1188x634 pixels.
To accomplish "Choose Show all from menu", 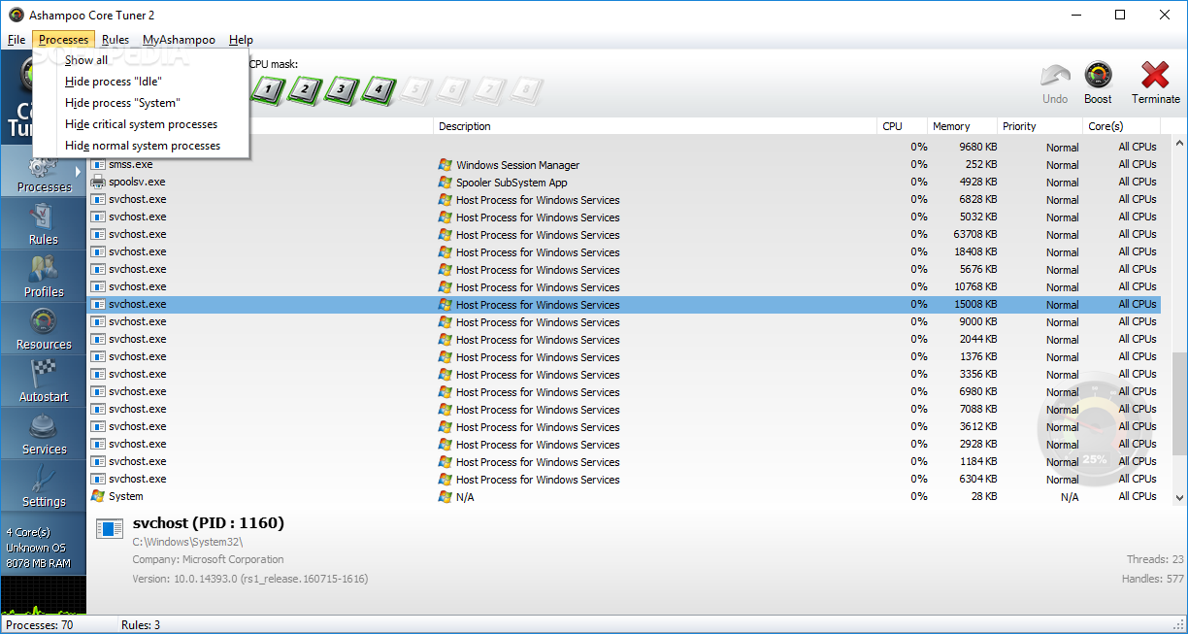I will (x=141, y=60).
